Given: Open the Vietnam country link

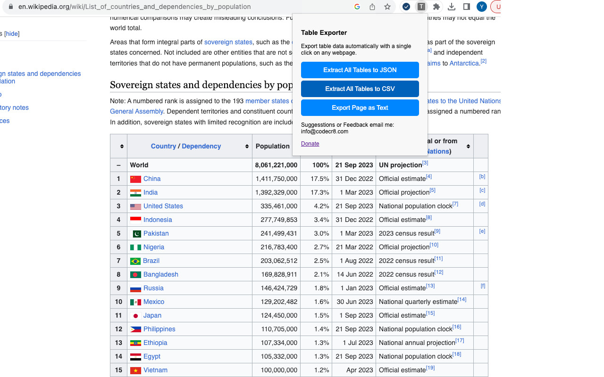Looking at the screenshot, I should 155,370.
